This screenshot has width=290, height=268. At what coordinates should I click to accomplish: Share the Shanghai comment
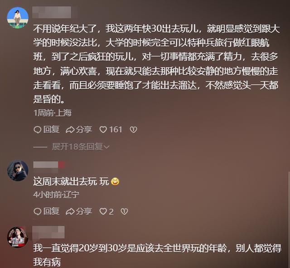[x=79, y=130]
